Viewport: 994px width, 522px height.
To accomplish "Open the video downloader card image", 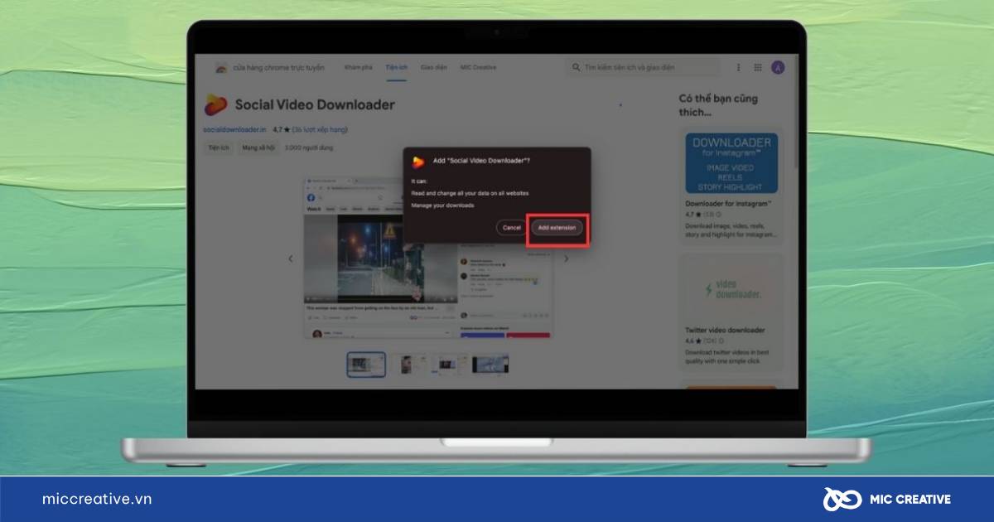I will 731,289.
